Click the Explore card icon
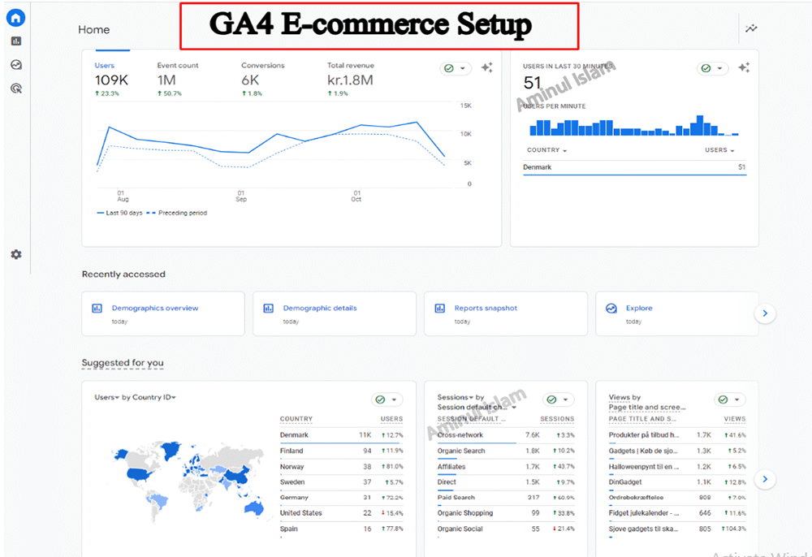Screen dimensions: 812x557 coord(611,308)
